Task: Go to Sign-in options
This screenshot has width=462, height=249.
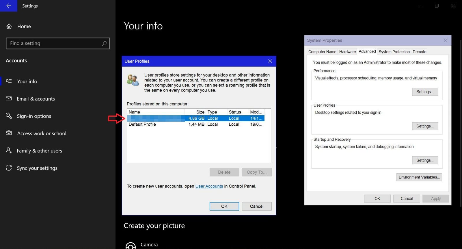Action: pyautogui.click(x=34, y=116)
